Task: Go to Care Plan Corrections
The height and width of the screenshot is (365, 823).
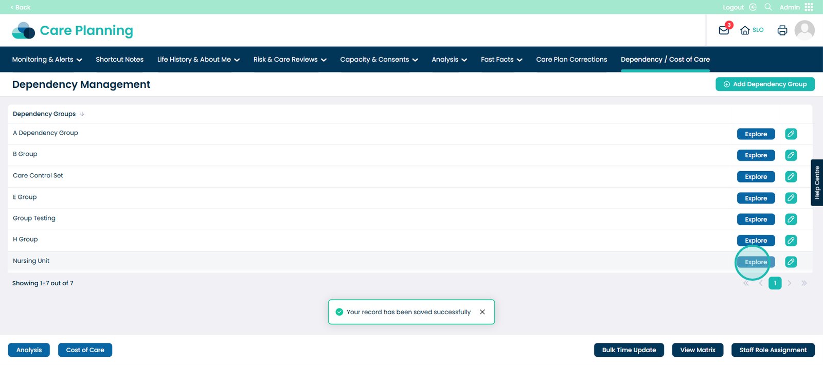Action: [x=571, y=60]
